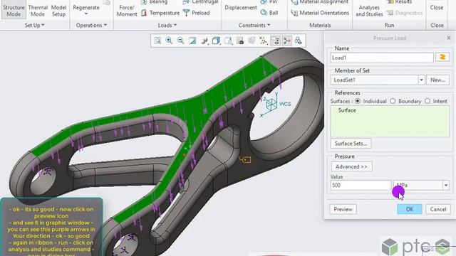The width and height of the screenshot is (456, 256).
Task: Click the Zoom In magnifier icon
Action: (x=169, y=41)
